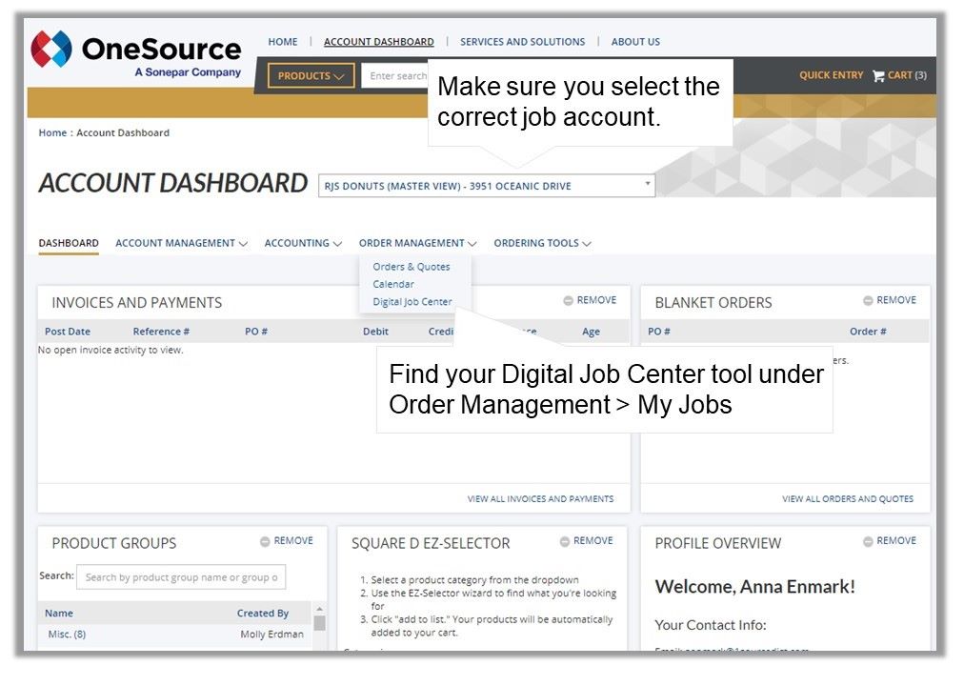Click the Quick Entry link
The image size is (964, 686).
(x=832, y=75)
